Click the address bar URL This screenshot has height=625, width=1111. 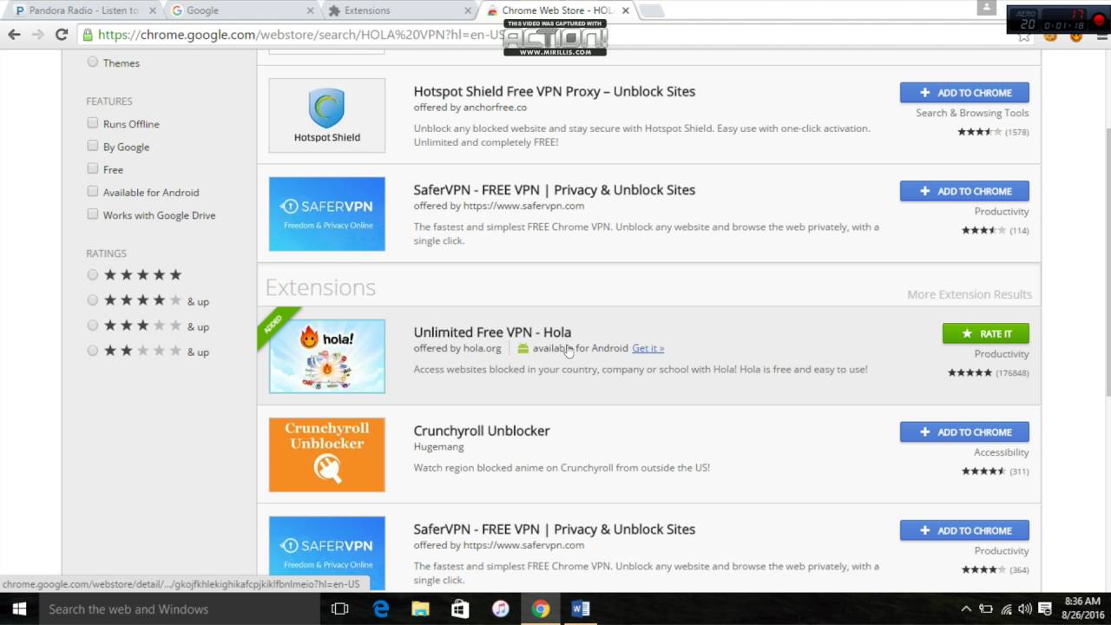coord(300,35)
